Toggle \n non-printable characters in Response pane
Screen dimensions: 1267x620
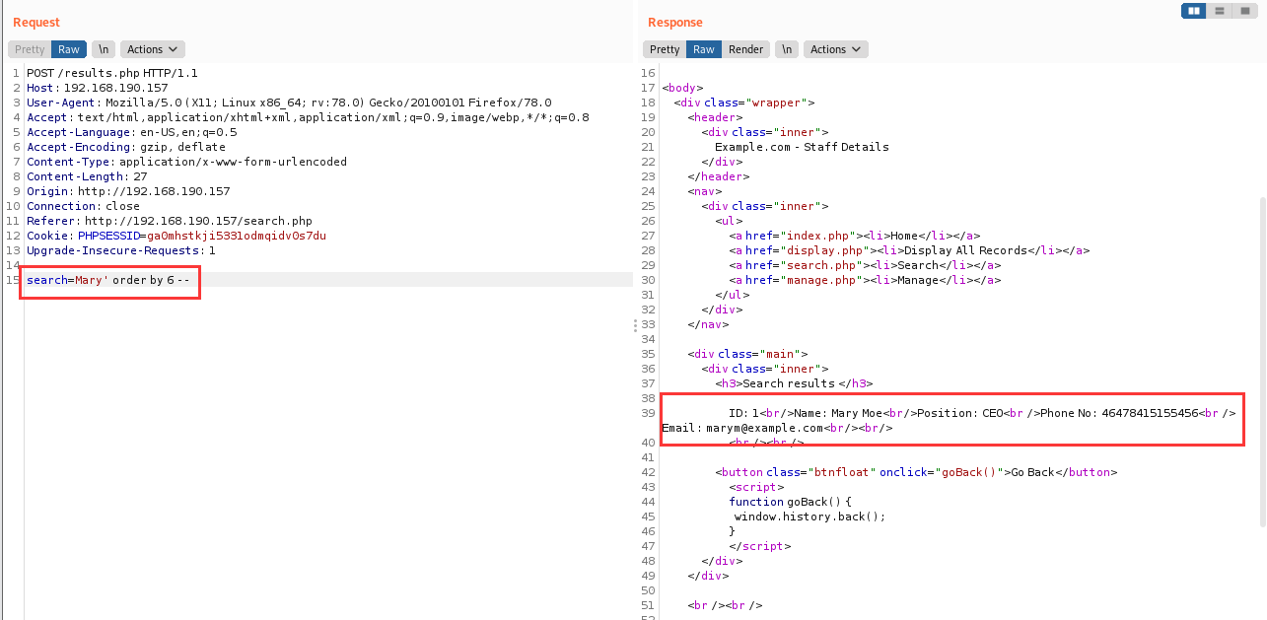tap(787, 49)
